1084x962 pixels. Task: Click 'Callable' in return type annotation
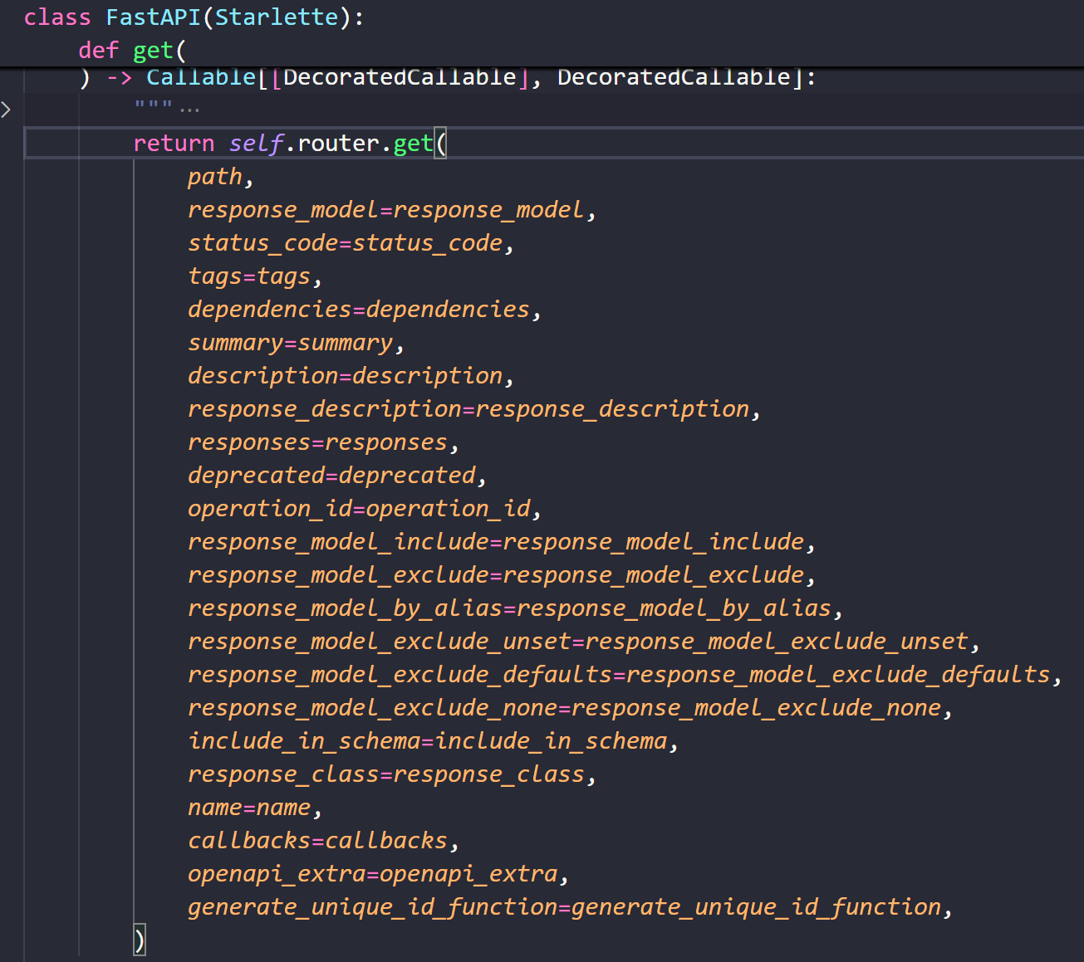[x=201, y=77]
